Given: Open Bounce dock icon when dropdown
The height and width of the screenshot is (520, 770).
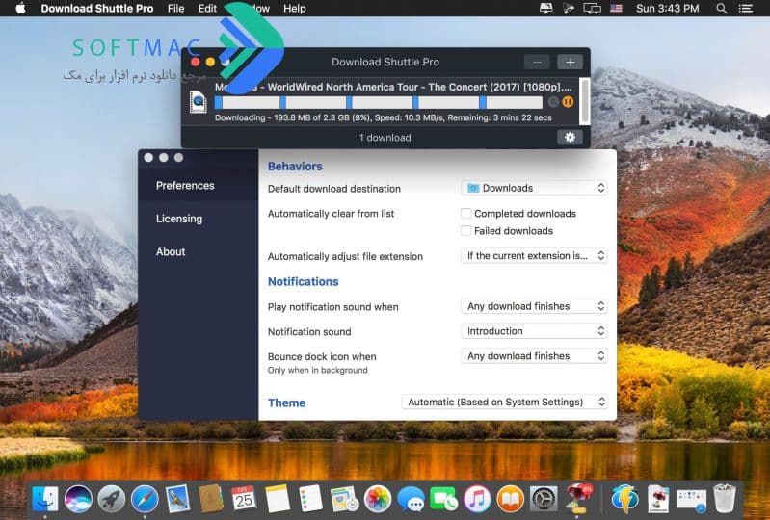Looking at the screenshot, I should (x=534, y=355).
